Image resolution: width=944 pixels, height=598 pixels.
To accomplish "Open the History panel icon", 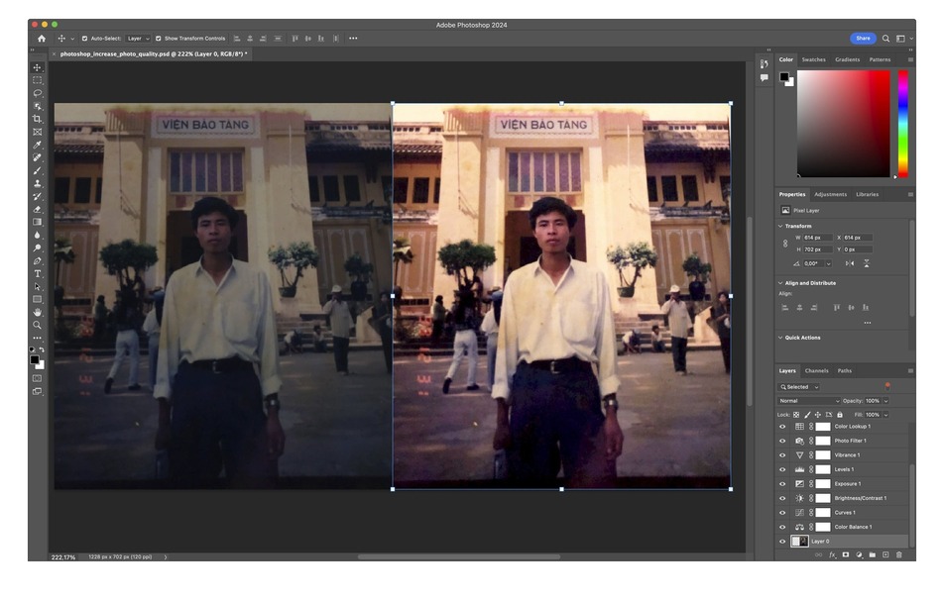I will point(764,64).
